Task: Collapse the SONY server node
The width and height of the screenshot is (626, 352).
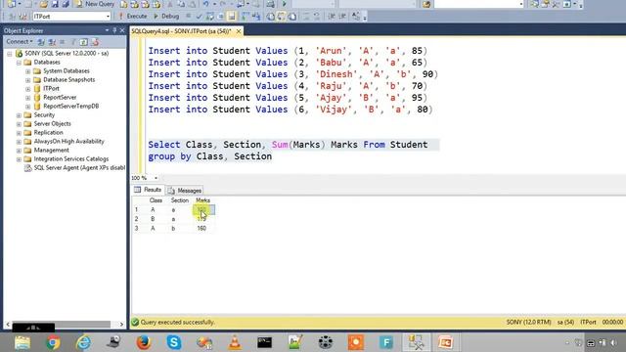Action: point(10,54)
